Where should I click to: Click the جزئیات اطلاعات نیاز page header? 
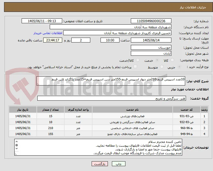[193, 7]
